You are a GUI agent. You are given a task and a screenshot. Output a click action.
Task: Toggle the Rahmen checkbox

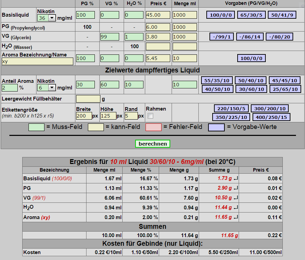click(150, 115)
